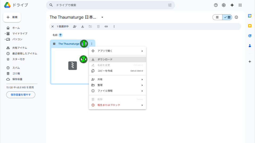Open Contacts side panel icon
The width and height of the screenshot is (255, 143).
pos(250,46)
